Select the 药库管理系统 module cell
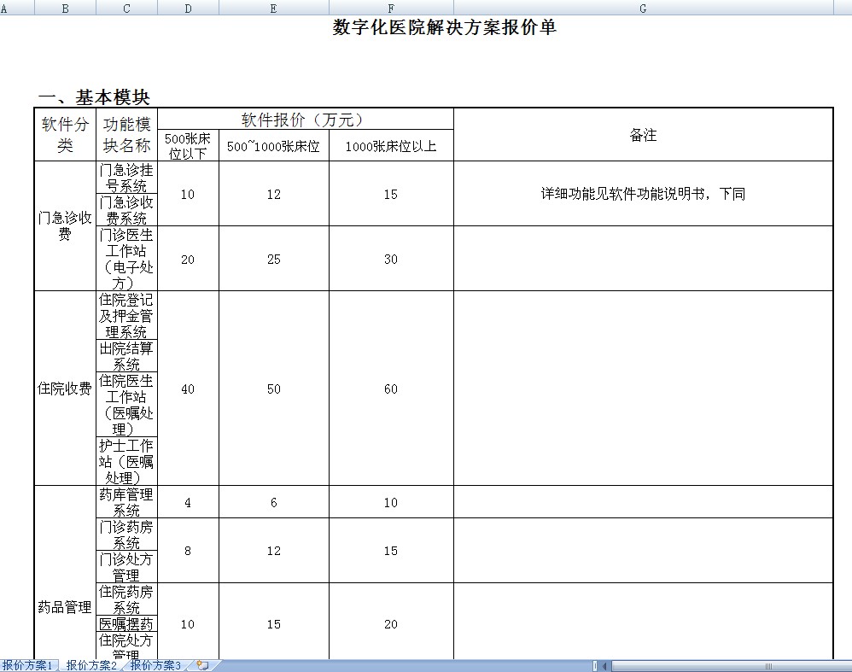This screenshot has width=852, height=672. point(126,502)
